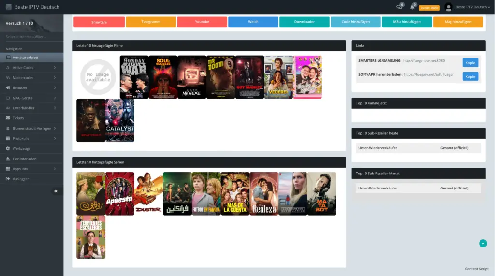Click the orange Telegramm button
The image size is (495, 276).
[x=151, y=22]
